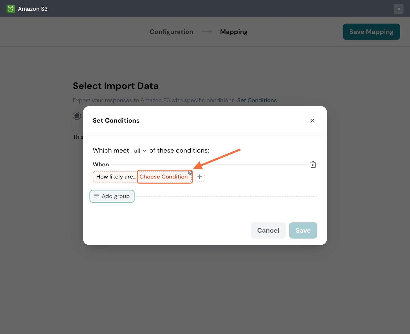410x334 pixels.
Task: Go to the Configuration step
Action: point(171,32)
